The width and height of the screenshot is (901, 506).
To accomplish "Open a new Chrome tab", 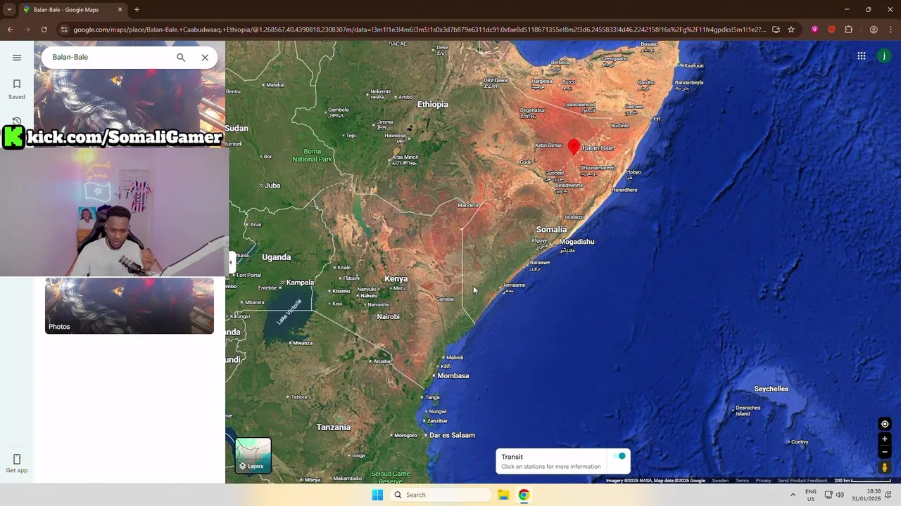I will tap(137, 10).
